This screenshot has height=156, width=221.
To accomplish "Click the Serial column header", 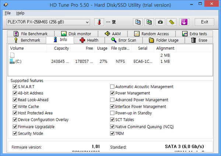I will 143,48.
